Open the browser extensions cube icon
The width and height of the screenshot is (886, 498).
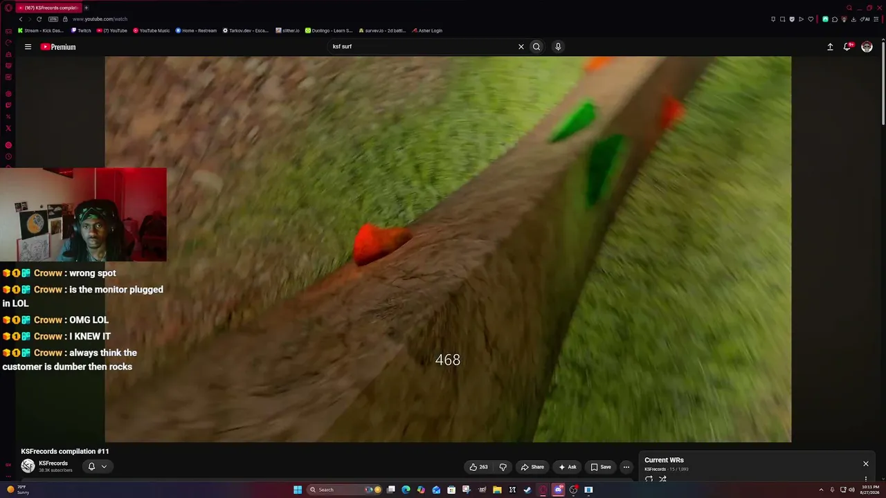(x=835, y=19)
